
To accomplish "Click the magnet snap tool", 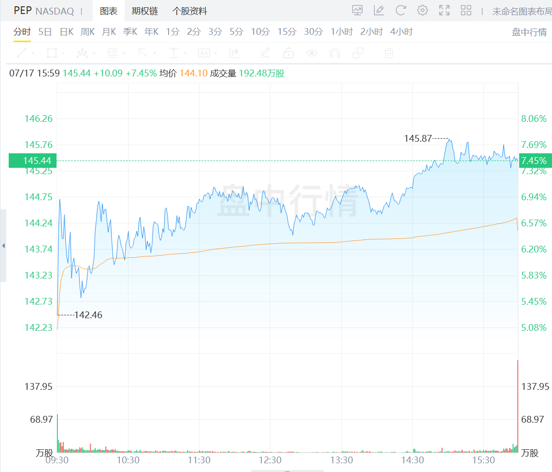I will pyautogui.click(x=334, y=53).
